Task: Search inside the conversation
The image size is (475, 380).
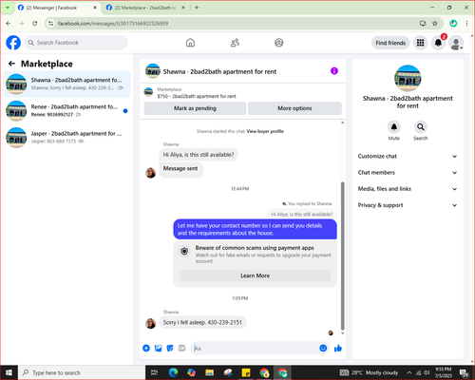Action: point(421,127)
